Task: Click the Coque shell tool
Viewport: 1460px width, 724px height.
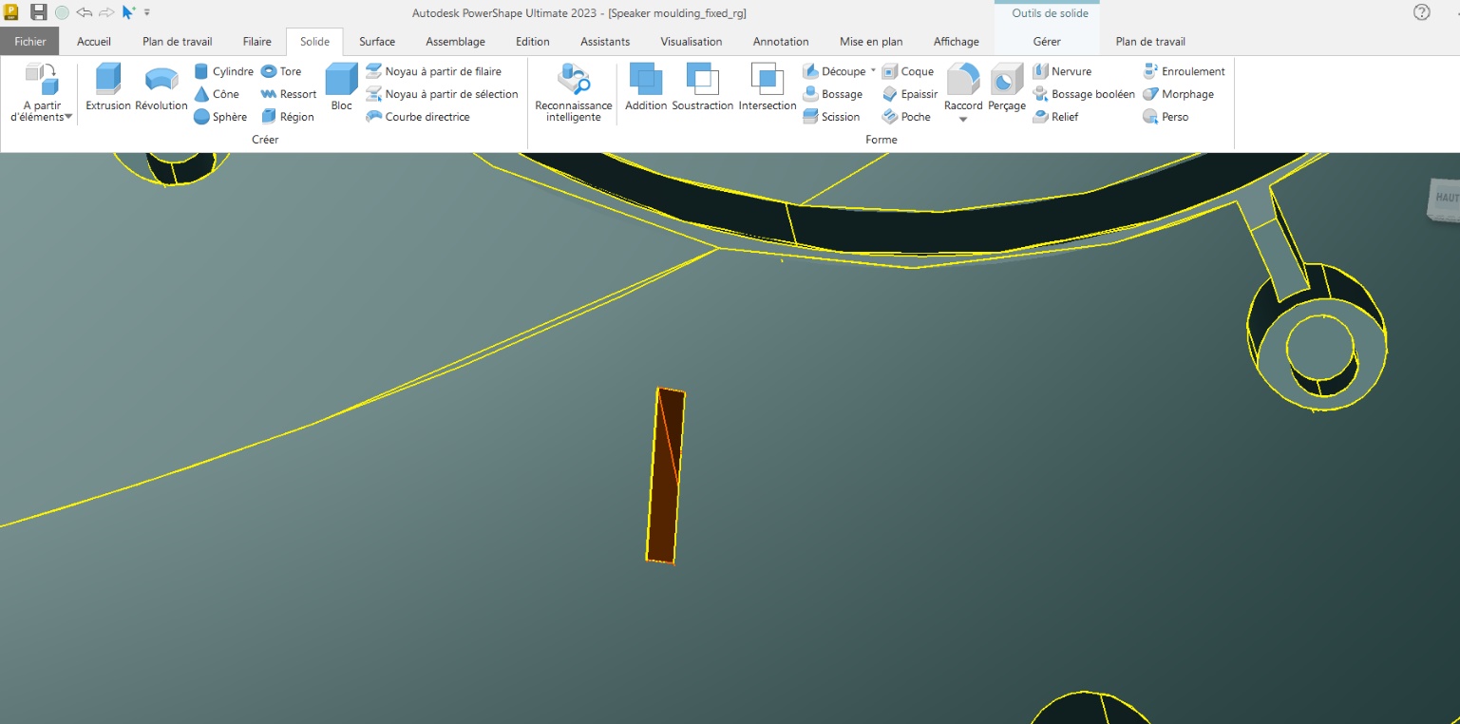Action: tap(907, 71)
